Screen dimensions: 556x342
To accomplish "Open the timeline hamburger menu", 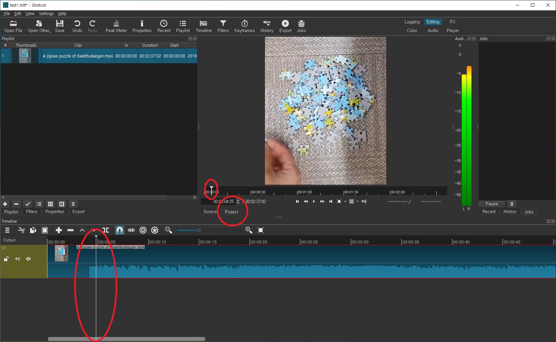I will (x=7, y=230).
